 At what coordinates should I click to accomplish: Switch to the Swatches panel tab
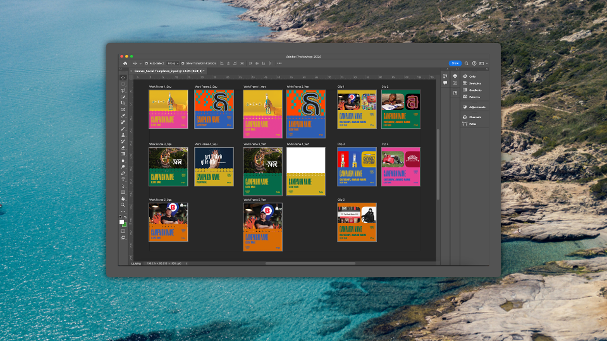[475, 83]
